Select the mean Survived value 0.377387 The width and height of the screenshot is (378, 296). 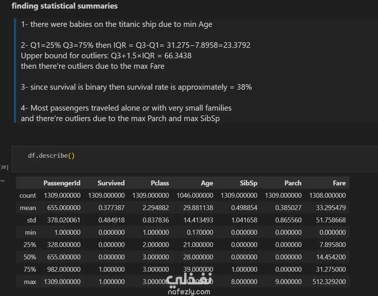pyautogui.click(x=112, y=208)
